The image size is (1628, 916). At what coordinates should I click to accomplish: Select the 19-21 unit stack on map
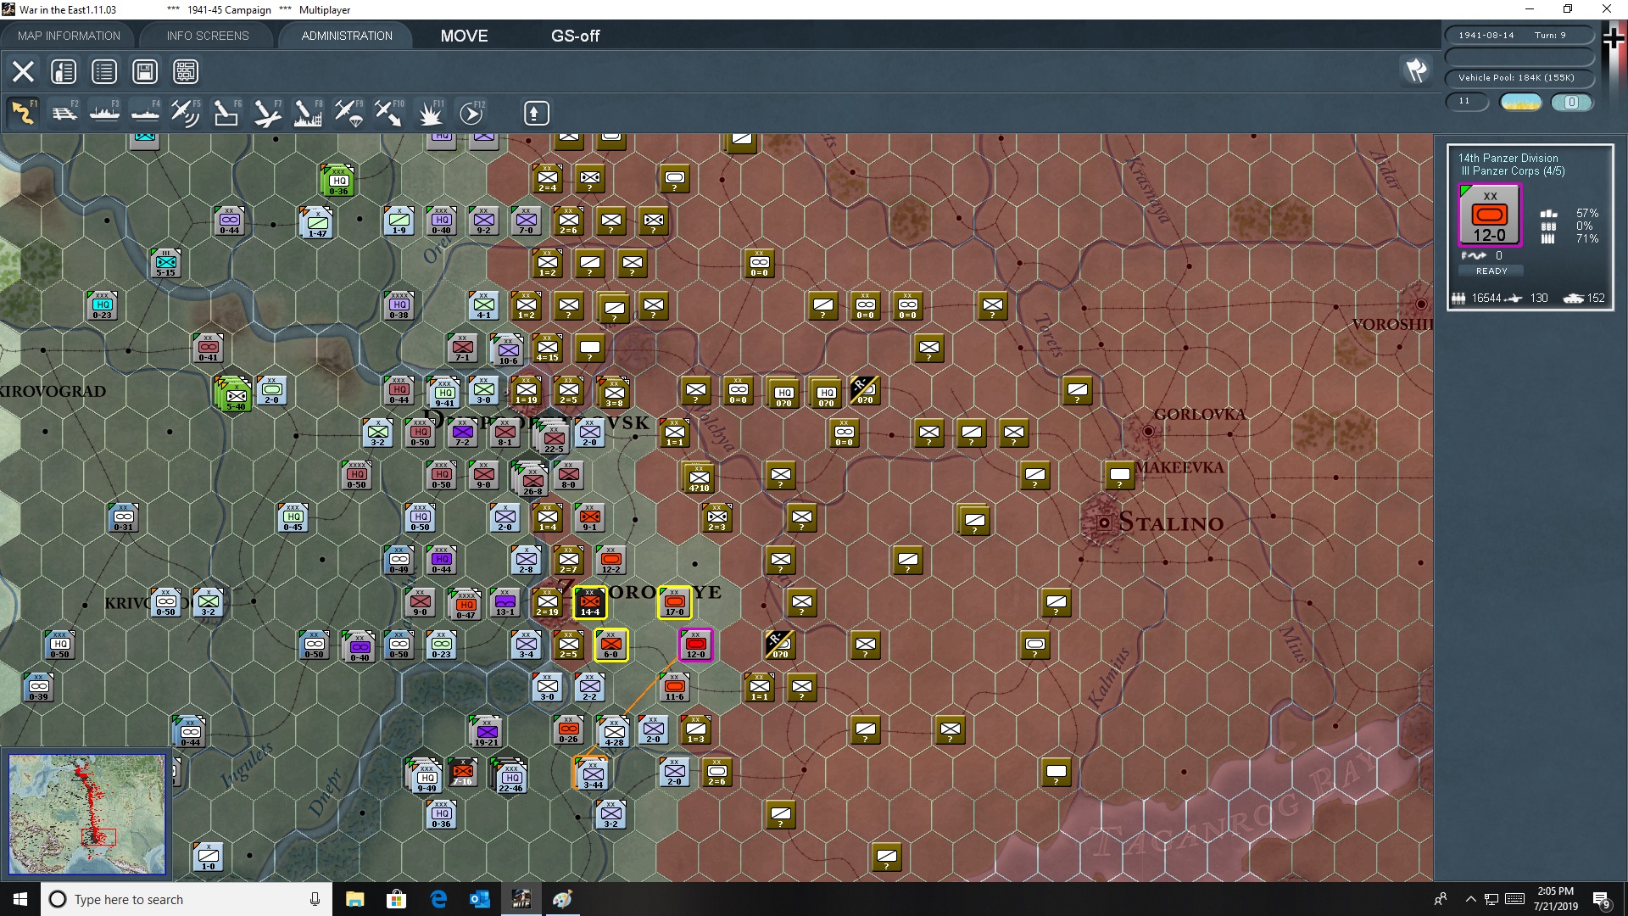coord(486,732)
